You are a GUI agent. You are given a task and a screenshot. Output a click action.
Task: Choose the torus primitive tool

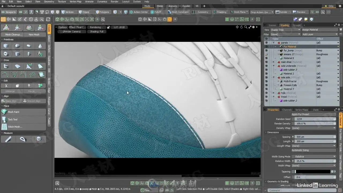coord(6,54)
